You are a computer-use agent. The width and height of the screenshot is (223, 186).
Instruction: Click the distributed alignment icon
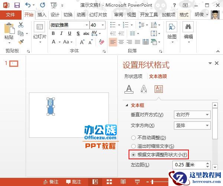(146, 42)
